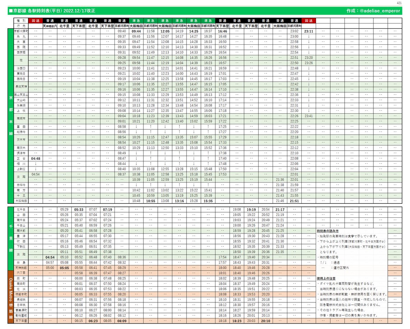Select the 茨木市 station label
The width and height of the screenshot is (410, 329).
(x=21, y=140)
